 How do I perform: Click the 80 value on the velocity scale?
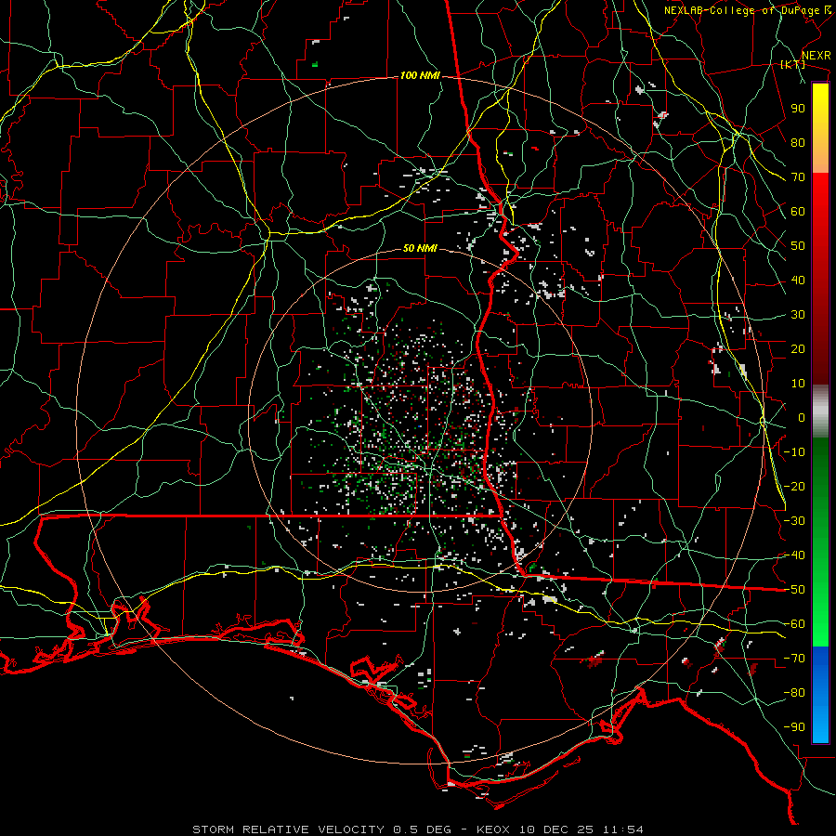[x=798, y=143]
